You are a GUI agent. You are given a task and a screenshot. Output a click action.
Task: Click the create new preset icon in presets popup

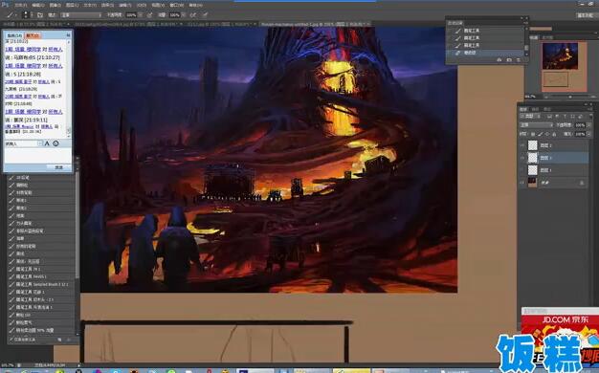pyautogui.click(x=509, y=60)
